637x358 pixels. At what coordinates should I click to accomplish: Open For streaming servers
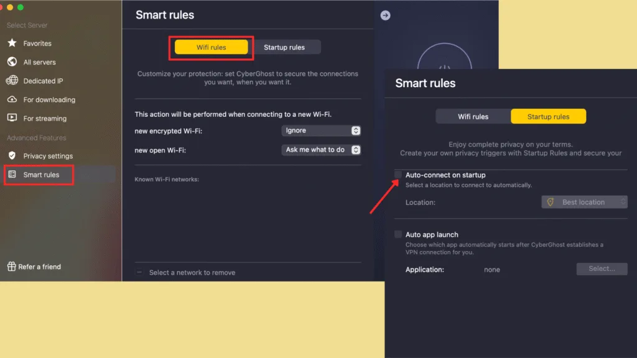pos(45,119)
